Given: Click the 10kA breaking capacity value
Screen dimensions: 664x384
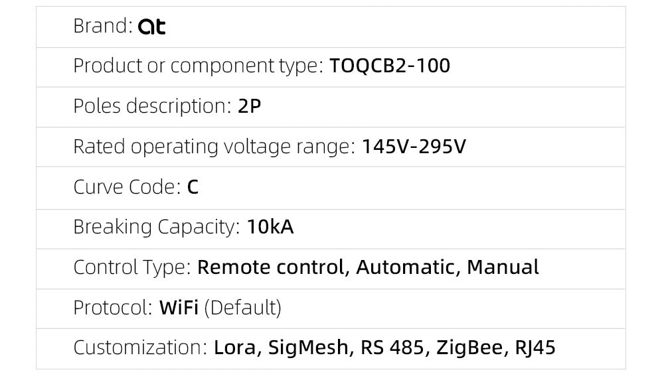Looking at the screenshot, I should tap(270, 227).
